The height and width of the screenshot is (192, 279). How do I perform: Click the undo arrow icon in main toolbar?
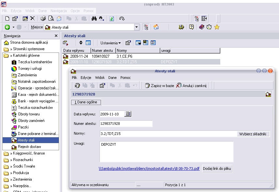[x=122, y=19]
